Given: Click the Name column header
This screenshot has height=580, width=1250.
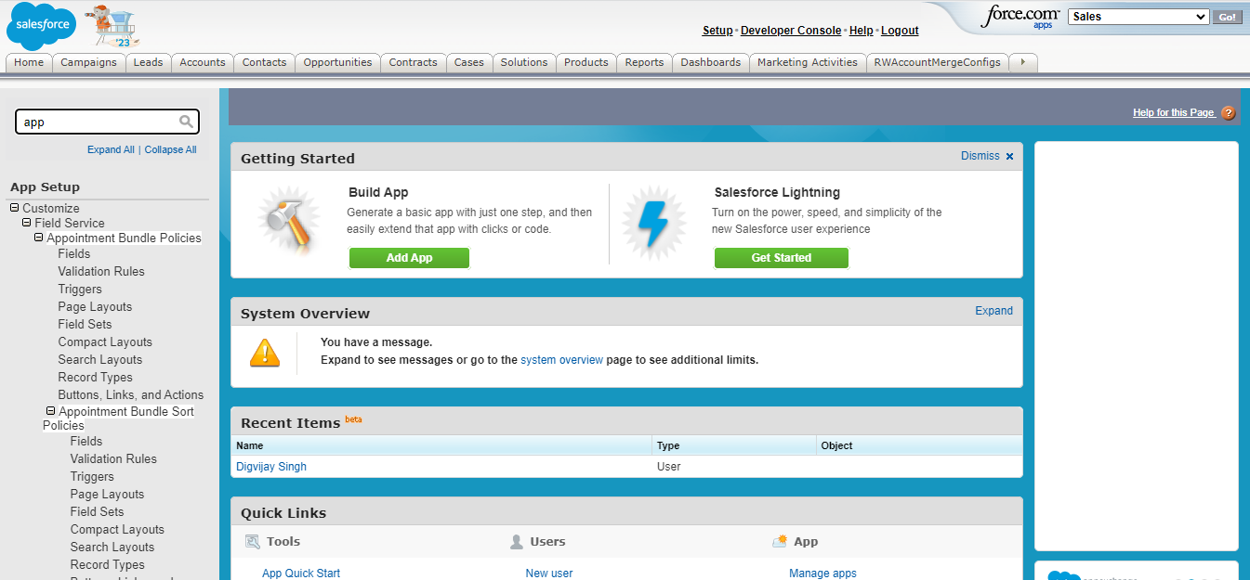Looking at the screenshot, I should (x=441, y=445).
